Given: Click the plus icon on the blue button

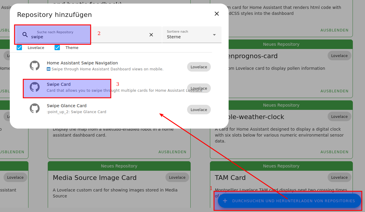Looking at the screenshot, I should click(225, 201).
